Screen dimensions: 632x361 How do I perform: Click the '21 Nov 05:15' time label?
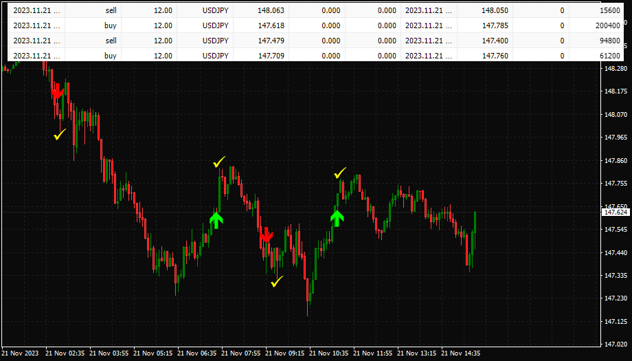[x=153, y=353]
